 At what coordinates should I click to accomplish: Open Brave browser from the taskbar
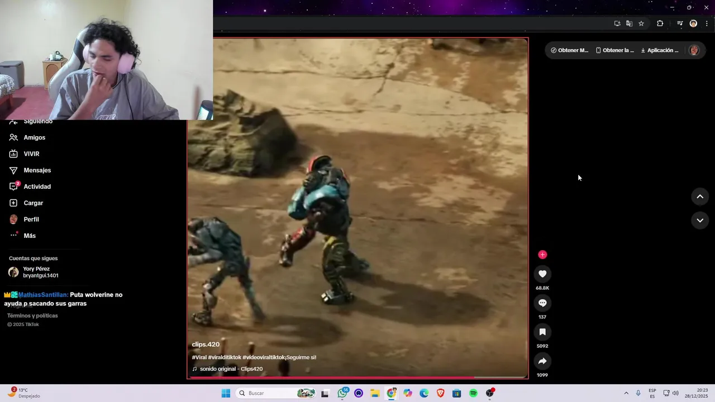click(x=440, y=393)
